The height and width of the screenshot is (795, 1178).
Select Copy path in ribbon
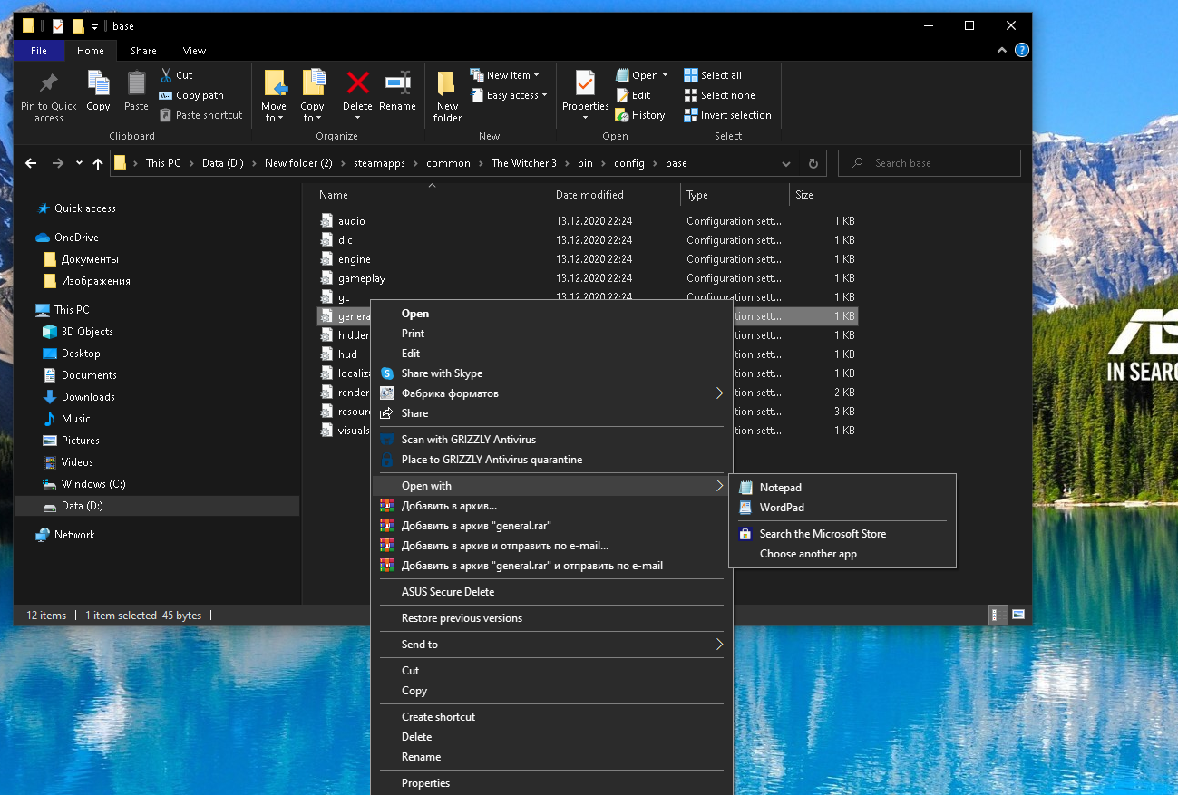pyautogui.click(x=191, y=95)
